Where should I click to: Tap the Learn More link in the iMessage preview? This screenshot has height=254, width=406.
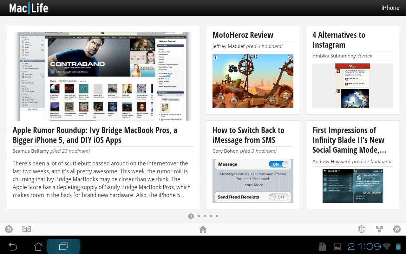pyautogui.click(x=252, y=185)
